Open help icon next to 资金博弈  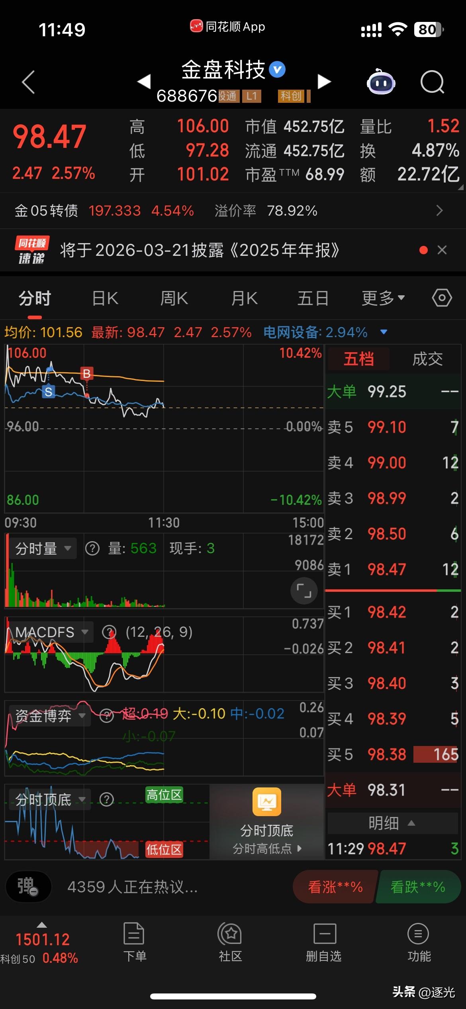pos(106,716)
